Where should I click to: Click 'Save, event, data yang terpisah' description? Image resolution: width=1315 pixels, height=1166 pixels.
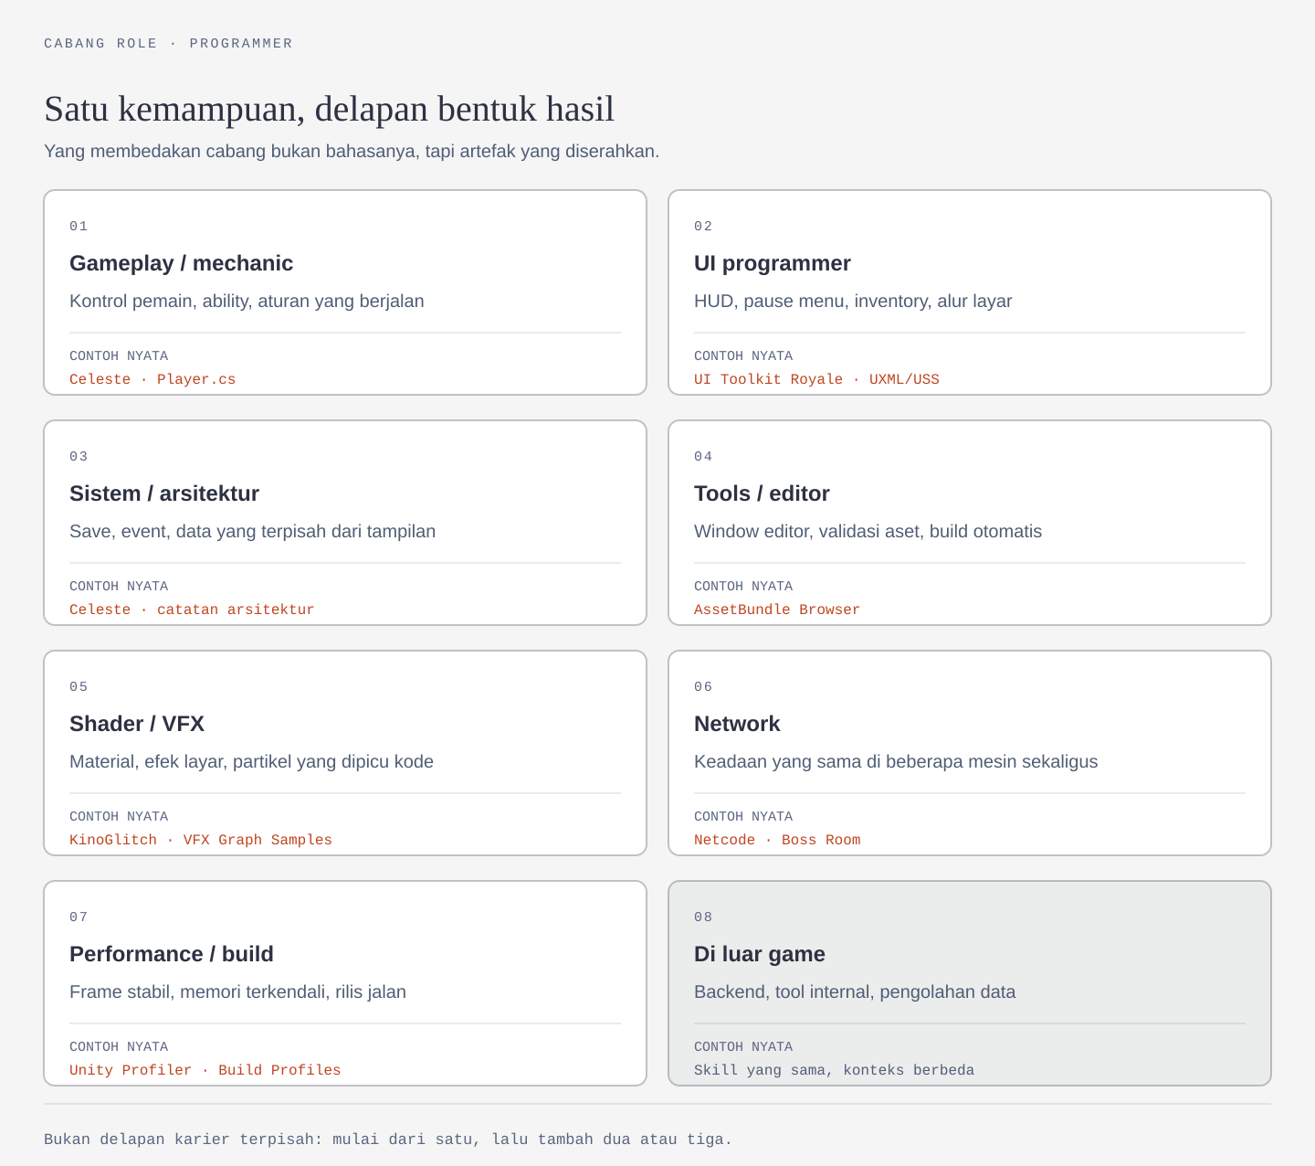coord(252,531)
